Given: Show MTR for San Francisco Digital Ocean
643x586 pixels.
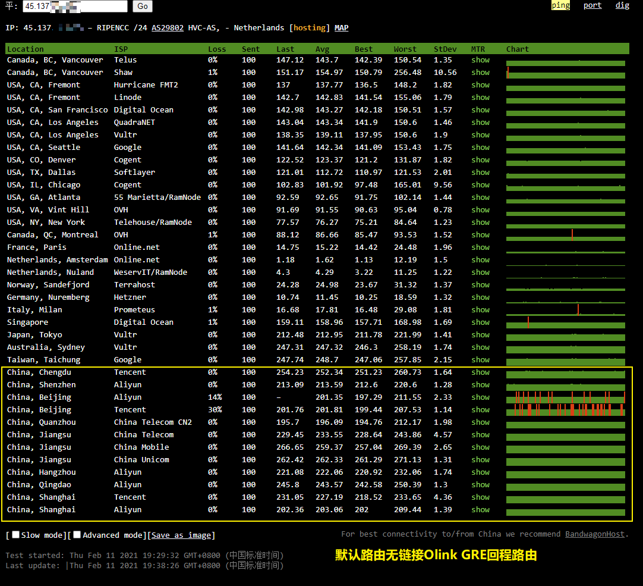Looking at the screenshot, I should 480,109.
